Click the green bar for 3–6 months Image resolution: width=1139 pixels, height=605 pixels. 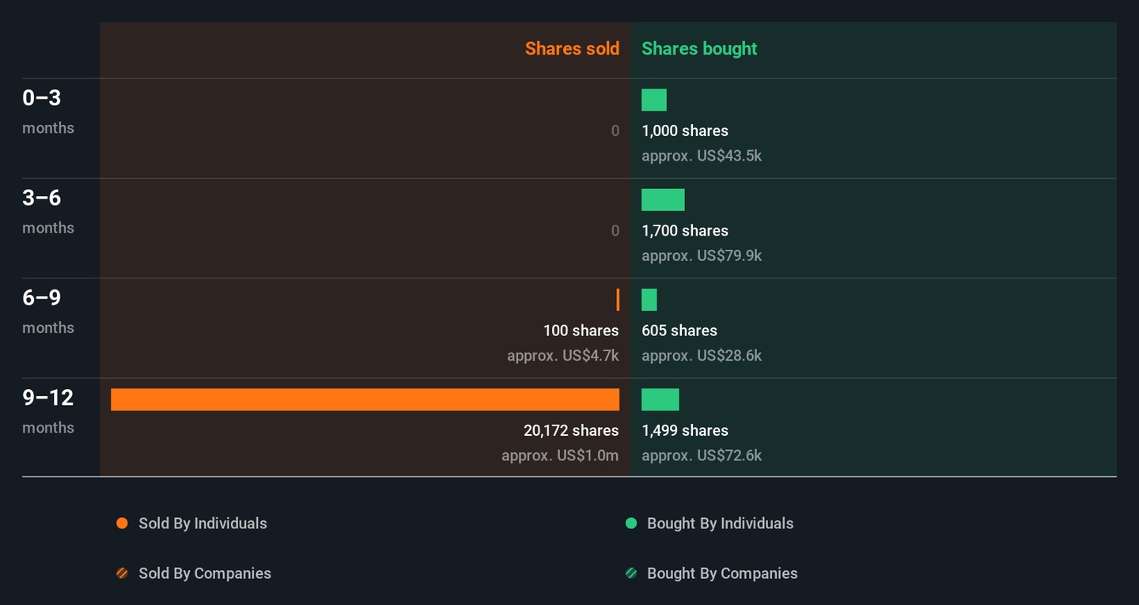(663, 200)
